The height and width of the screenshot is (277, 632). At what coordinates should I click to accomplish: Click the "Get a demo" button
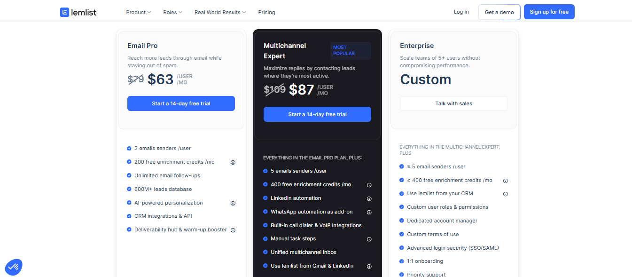click(x=499, y=12)
